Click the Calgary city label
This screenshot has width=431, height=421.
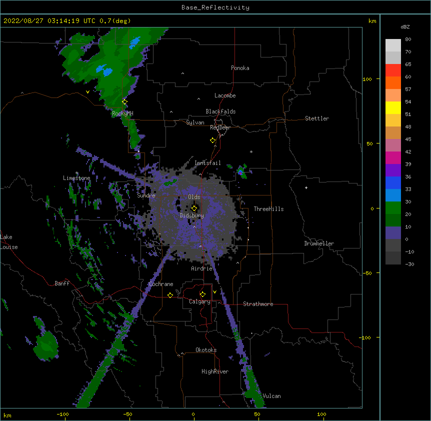click(x=199, y=301)
